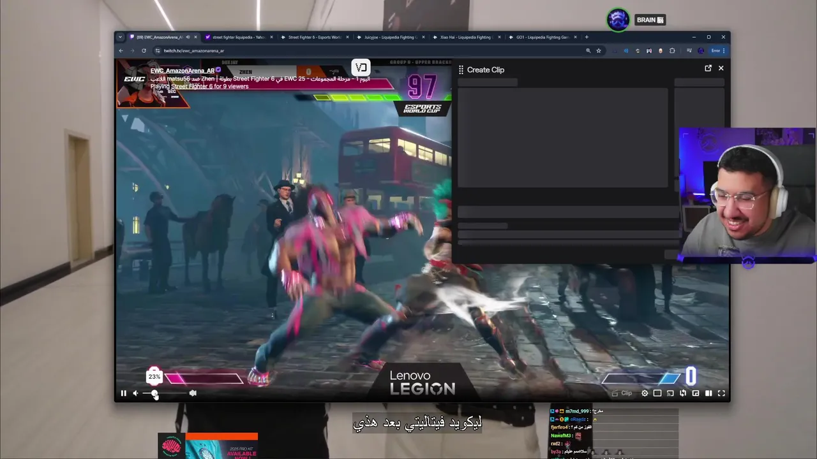This screenshot has height=459, width=817.
Task: Click the blue sound-wave extension icon
Action: tap(626, 50)
